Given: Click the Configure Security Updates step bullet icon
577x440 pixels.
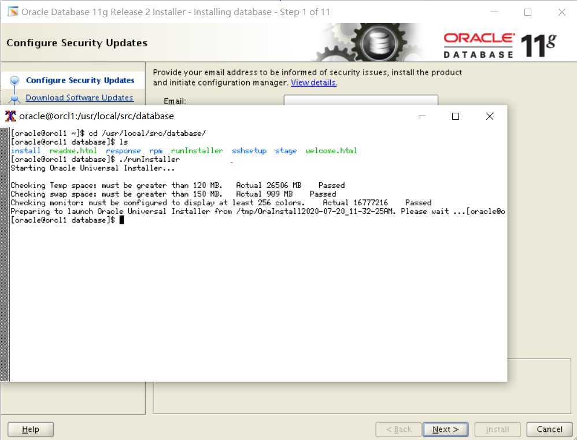Looking at the screenshot, I should [14, 80].
